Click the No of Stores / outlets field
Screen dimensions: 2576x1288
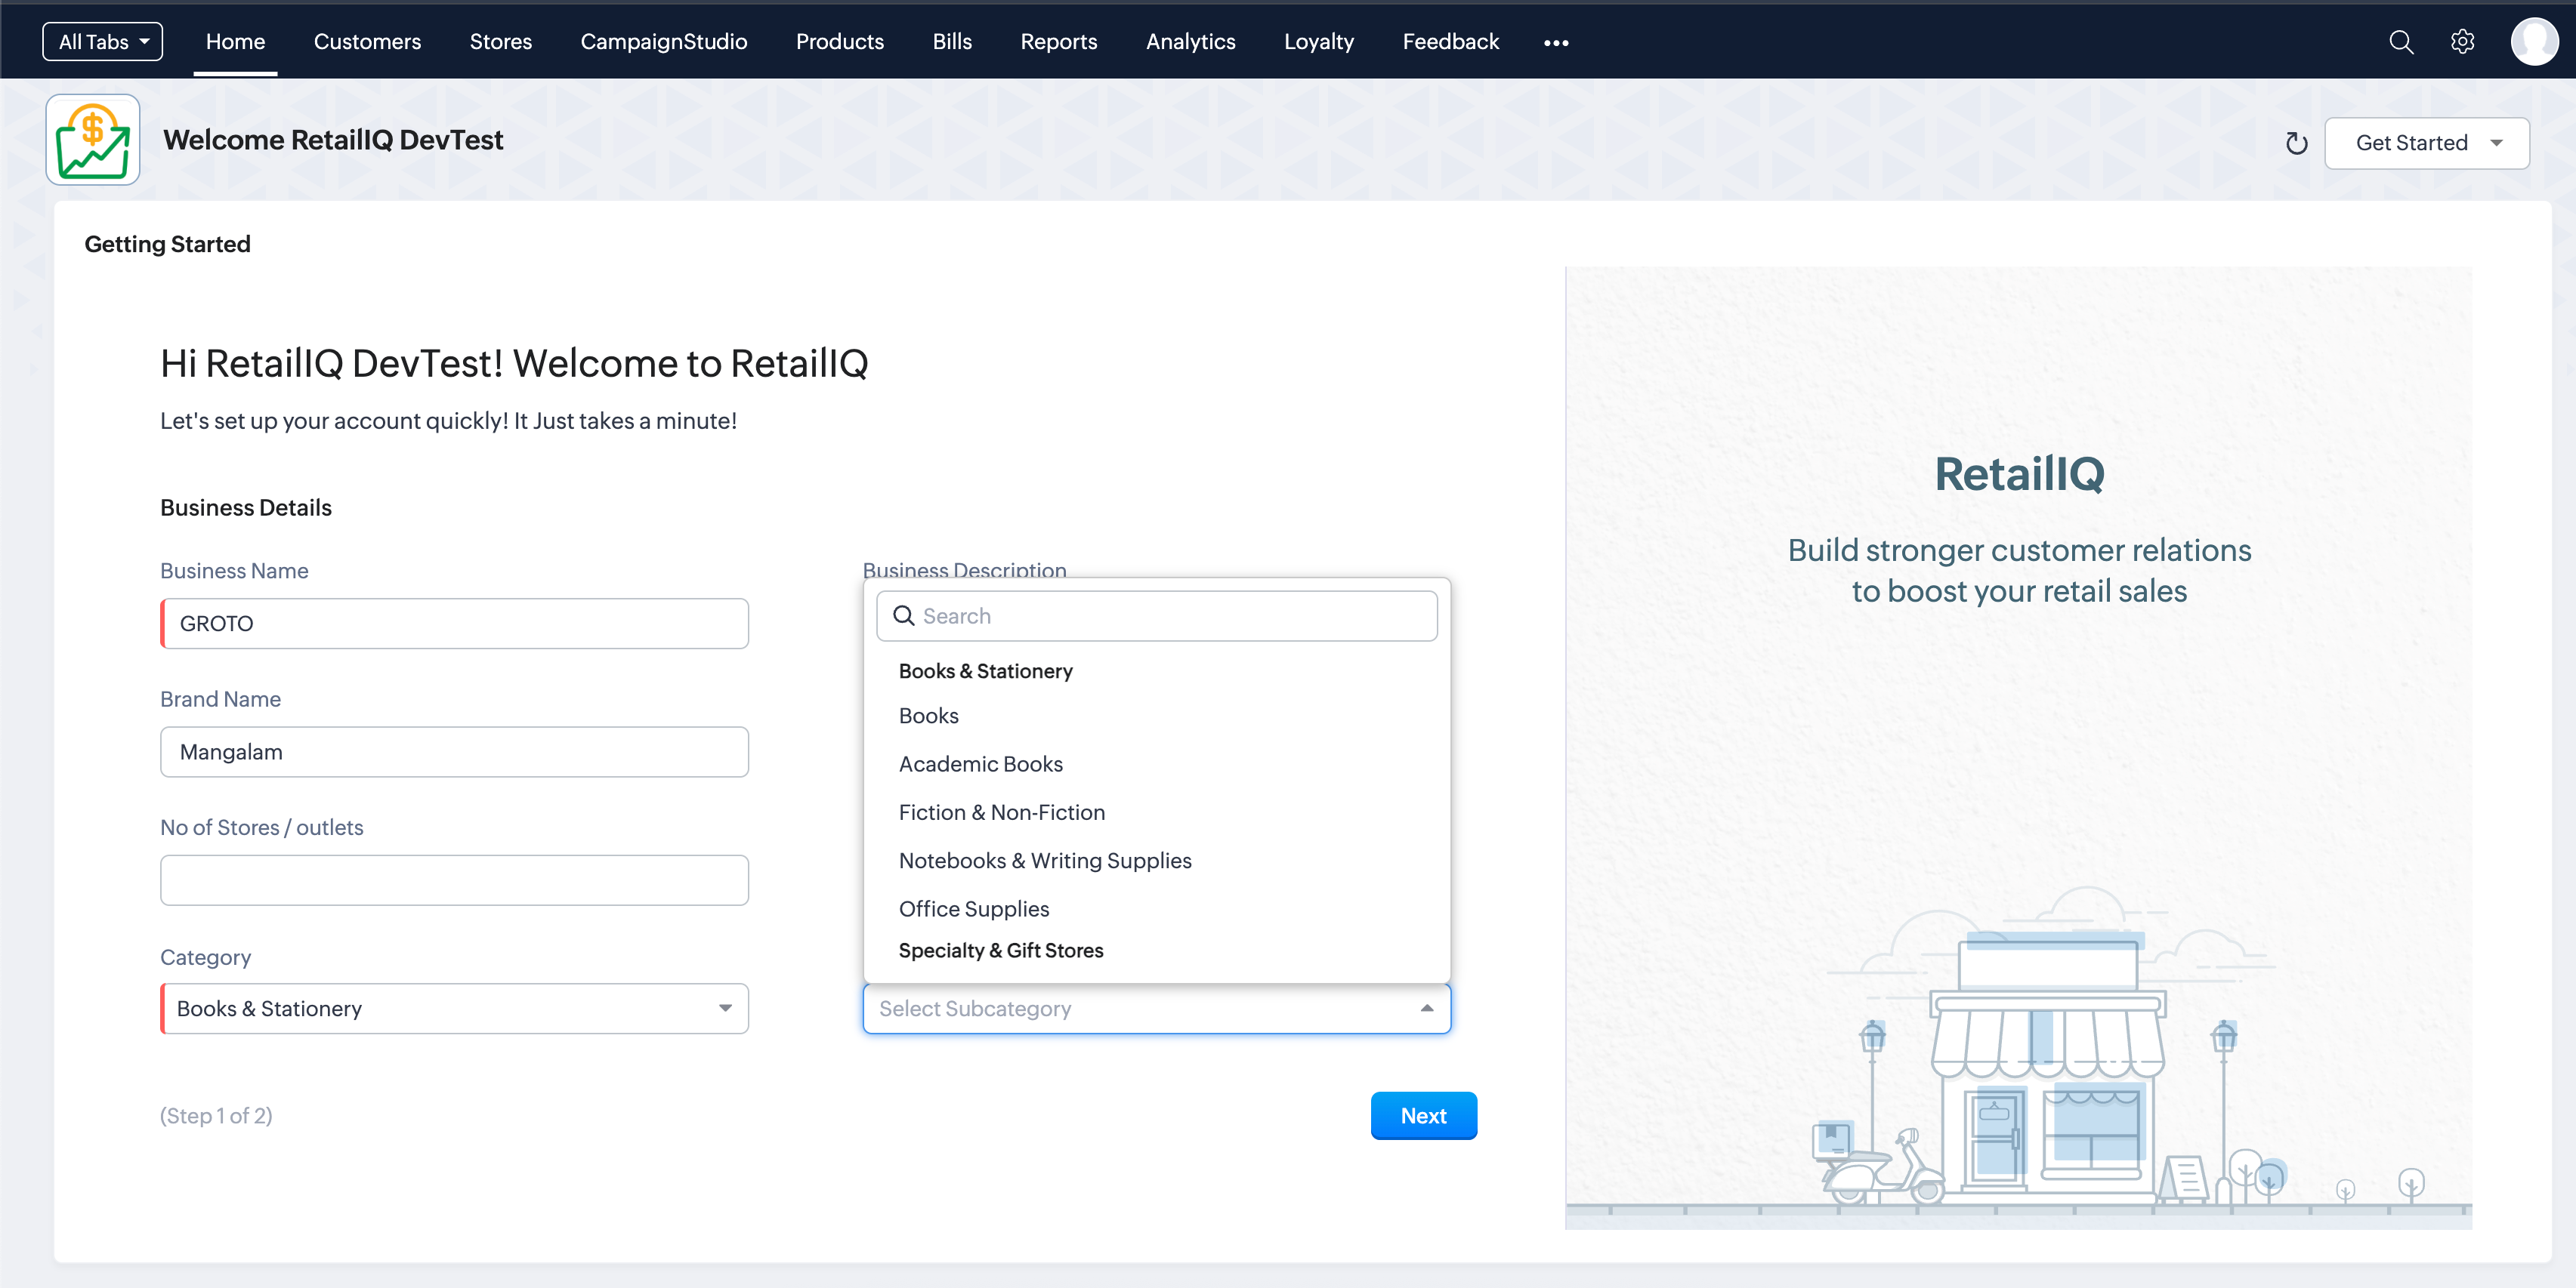point(455,880)
